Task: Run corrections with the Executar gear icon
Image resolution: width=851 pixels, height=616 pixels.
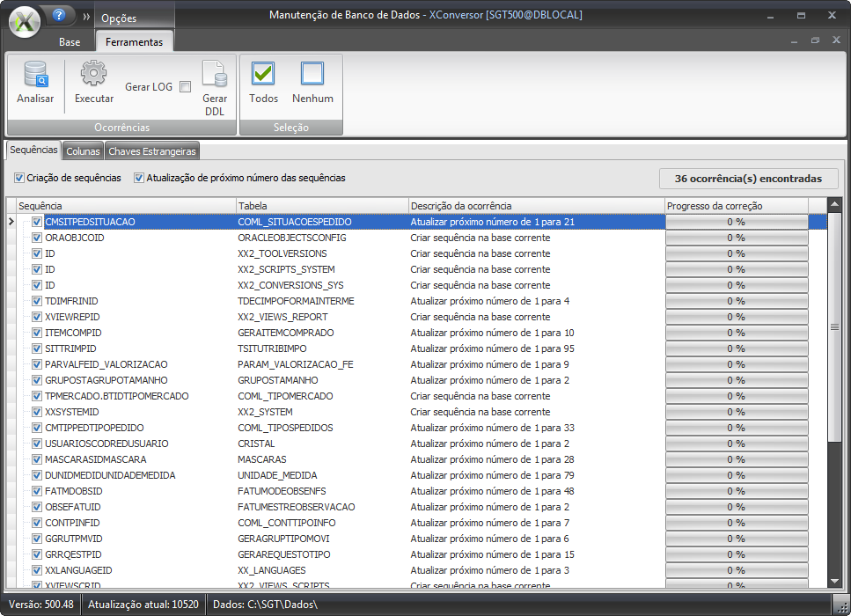Action: coord(93,75)
